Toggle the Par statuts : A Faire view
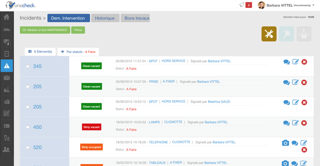320x166 pixels. point(78,52)
